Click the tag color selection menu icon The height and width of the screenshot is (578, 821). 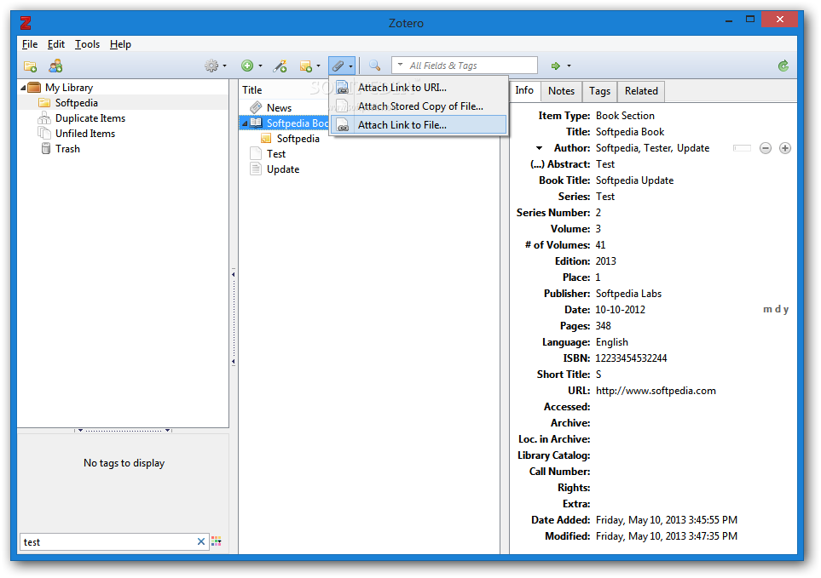coord(217,541)
